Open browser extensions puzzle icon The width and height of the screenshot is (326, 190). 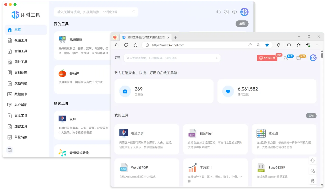279,45
